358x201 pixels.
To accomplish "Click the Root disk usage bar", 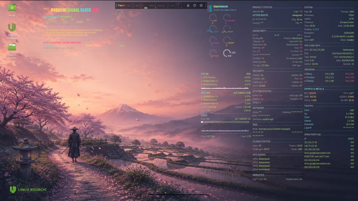I will tap(225, 122).
